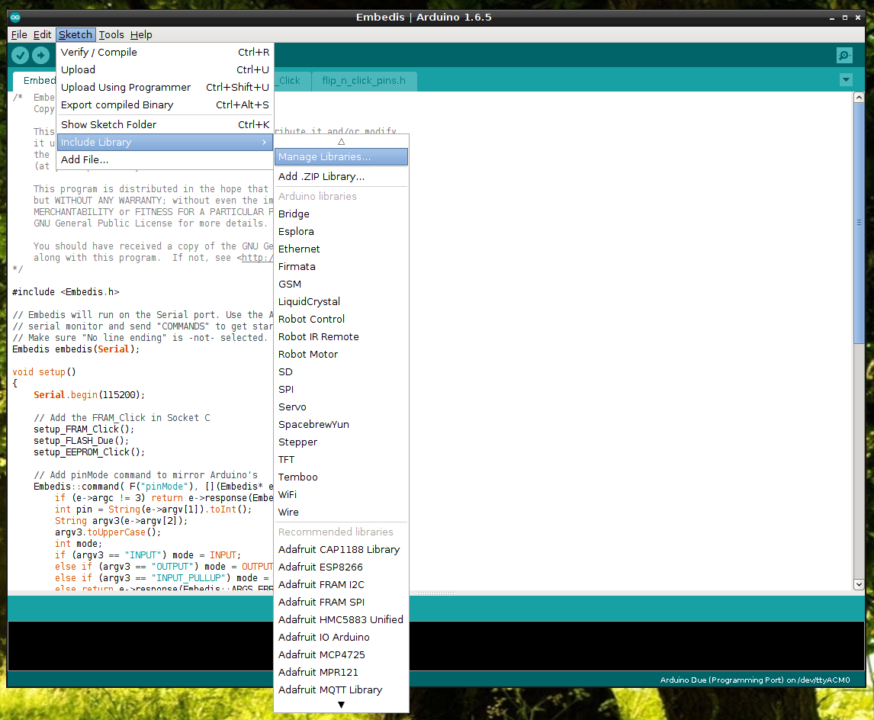Image resolution: width=874 pixels, height=720 pixels.
Task: Open the Tools menu
Action: click(x=111, y=35)
